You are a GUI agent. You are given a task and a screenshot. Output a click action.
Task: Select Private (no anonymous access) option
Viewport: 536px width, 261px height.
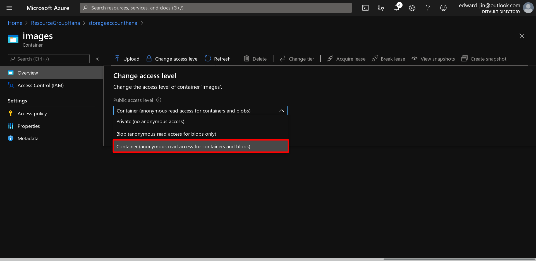coord(150,121)
